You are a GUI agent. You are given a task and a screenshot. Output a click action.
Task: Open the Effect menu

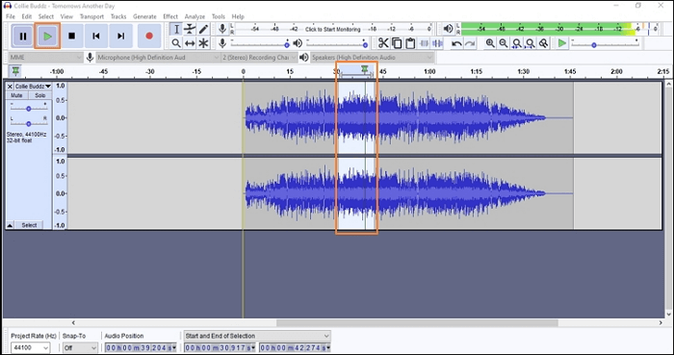click(x=170, y=16)
